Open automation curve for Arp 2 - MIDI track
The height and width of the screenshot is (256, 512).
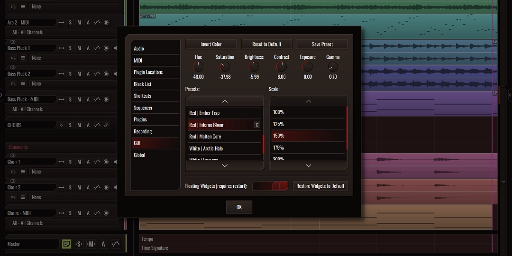tap(97, 23)
